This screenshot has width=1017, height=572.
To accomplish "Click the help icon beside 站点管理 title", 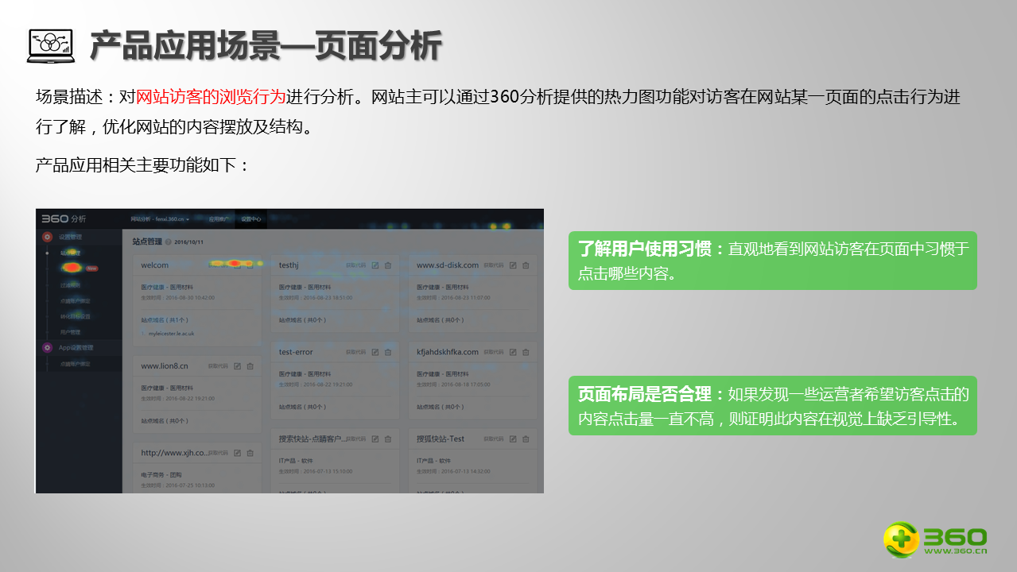I will 169,242.
